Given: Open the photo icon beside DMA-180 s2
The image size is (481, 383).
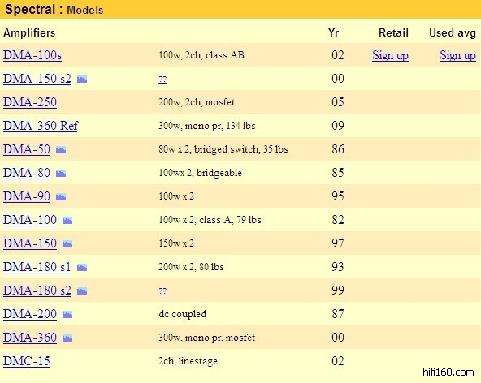Looking at the screenshot, I should (x=82, y=290).
